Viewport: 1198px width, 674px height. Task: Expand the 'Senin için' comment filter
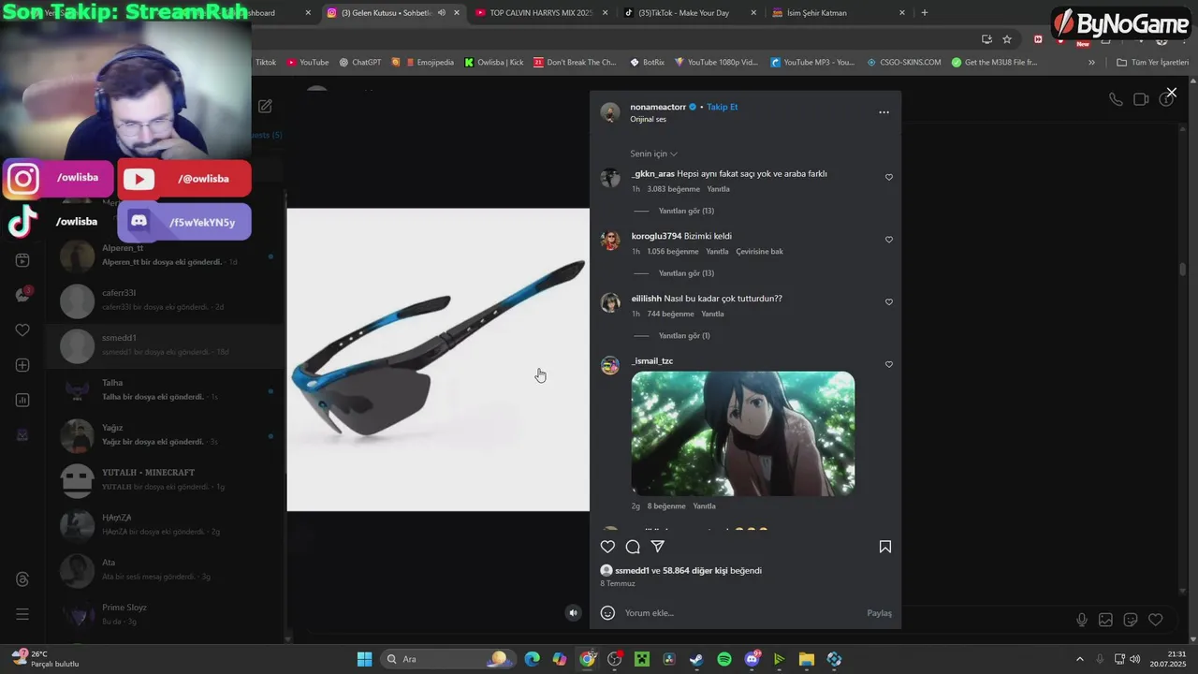coord(653,154)
